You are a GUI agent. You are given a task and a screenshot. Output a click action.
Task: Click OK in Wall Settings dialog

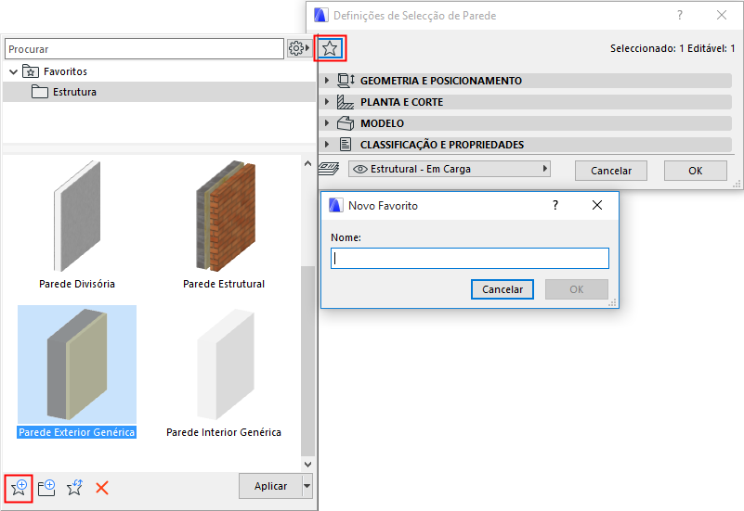pos(695,171)
